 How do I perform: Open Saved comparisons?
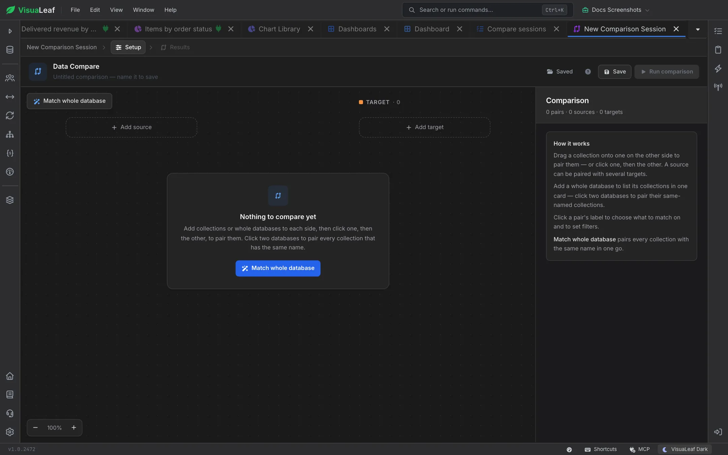[559, 72]
